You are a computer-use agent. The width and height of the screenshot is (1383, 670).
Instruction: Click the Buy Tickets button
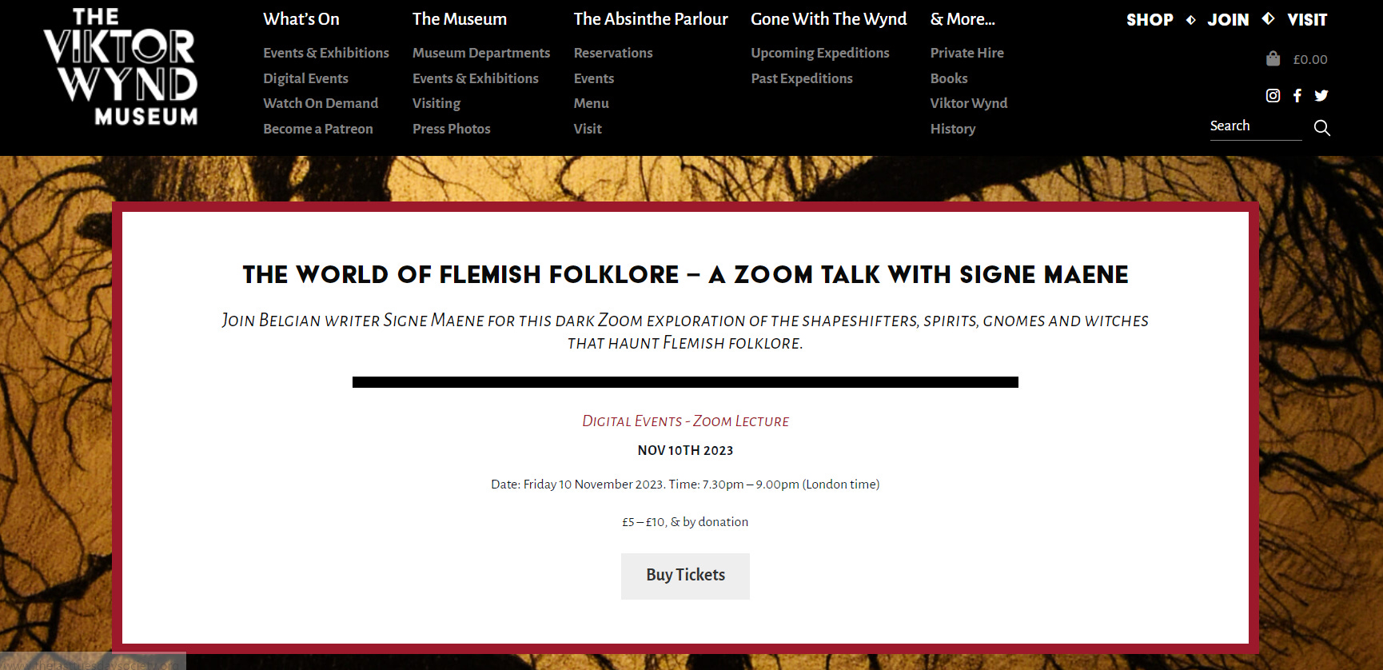pos(685,576)
